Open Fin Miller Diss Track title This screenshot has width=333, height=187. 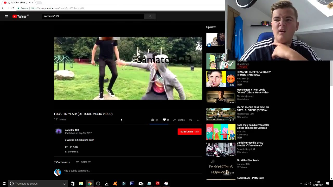tap(248, 161)
